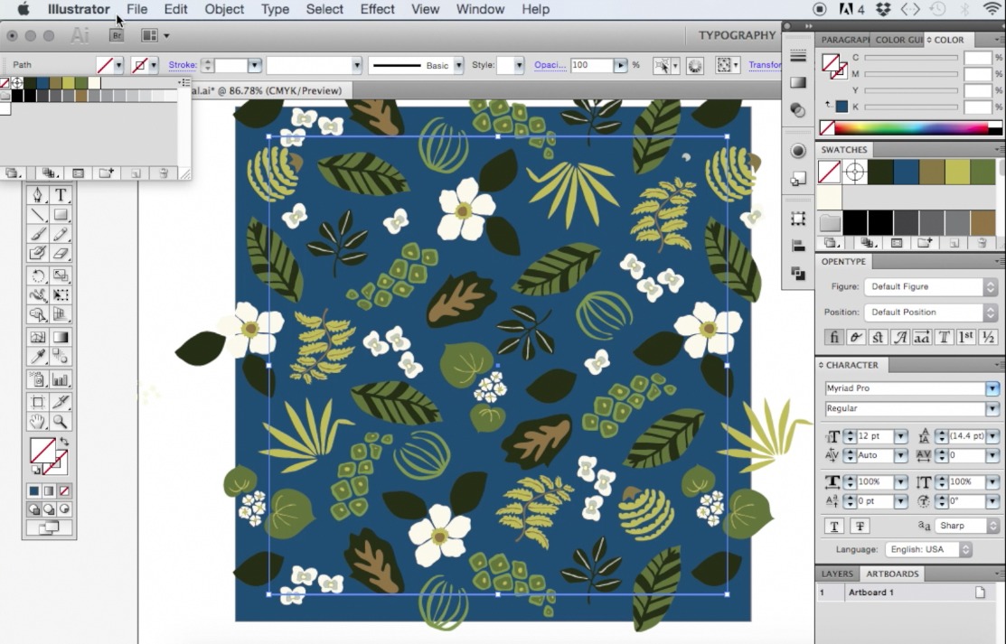This screenshot has width=1006, height=644.
Task: Select the Slice tool
Action: pyautogui.click(x=61, y=402)
